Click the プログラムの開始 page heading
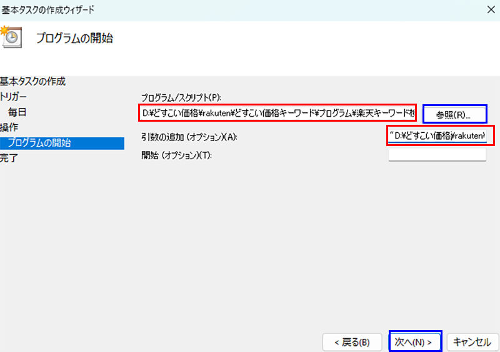Image resolution: width=500 pixels, height=352 pixels. (x=74, y=38)
